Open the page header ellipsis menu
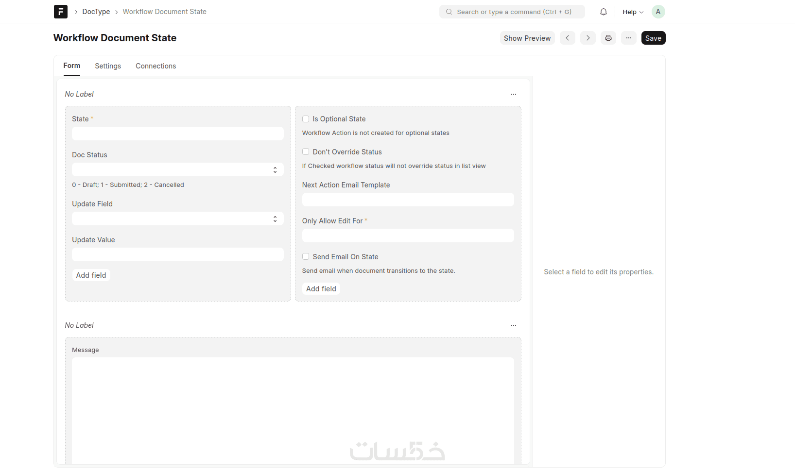The width and height of the screenshot is (795, 470). click(629, 38)
